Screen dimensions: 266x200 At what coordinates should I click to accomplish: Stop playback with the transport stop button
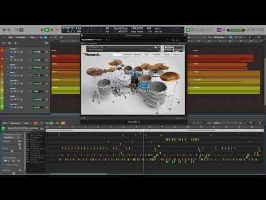[42, 29]
